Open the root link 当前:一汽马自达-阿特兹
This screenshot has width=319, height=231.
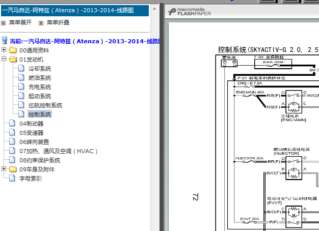tap(85, 41)
